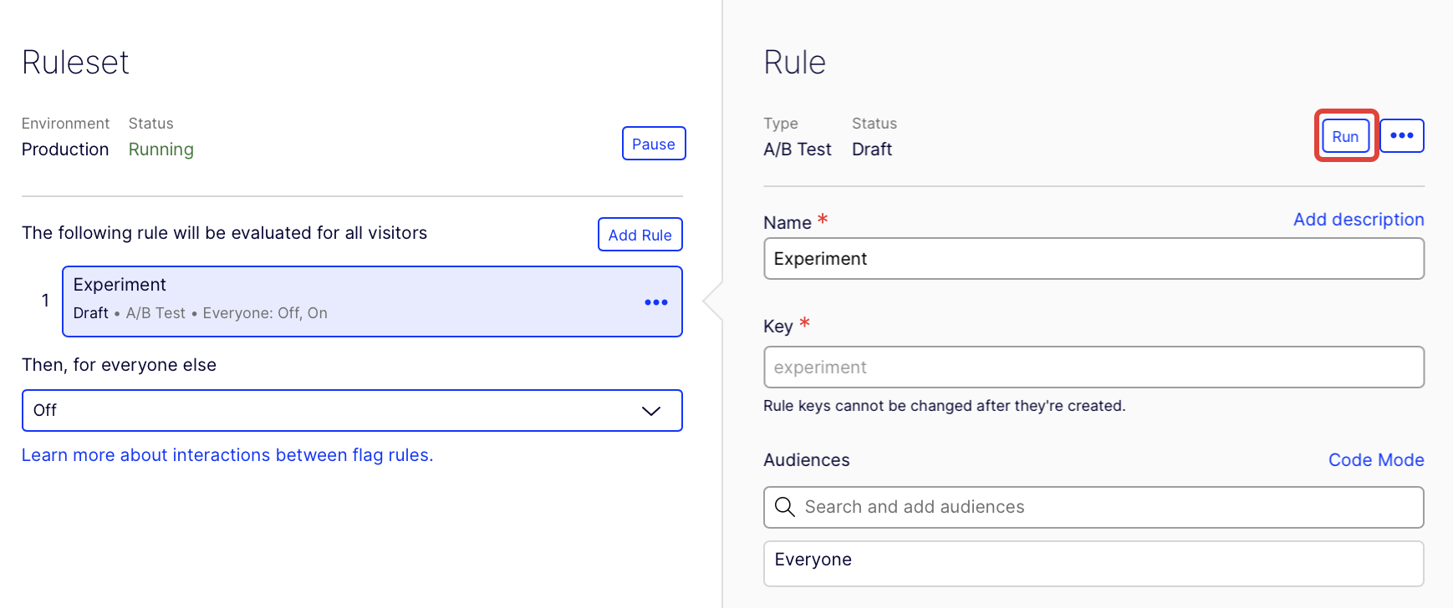Open the three-dot menu beside Run
This screenshot has width=1453, height=608.
tap(1402, 135)
